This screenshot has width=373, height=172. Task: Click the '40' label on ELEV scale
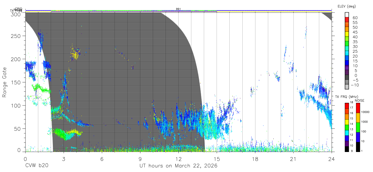355,37
